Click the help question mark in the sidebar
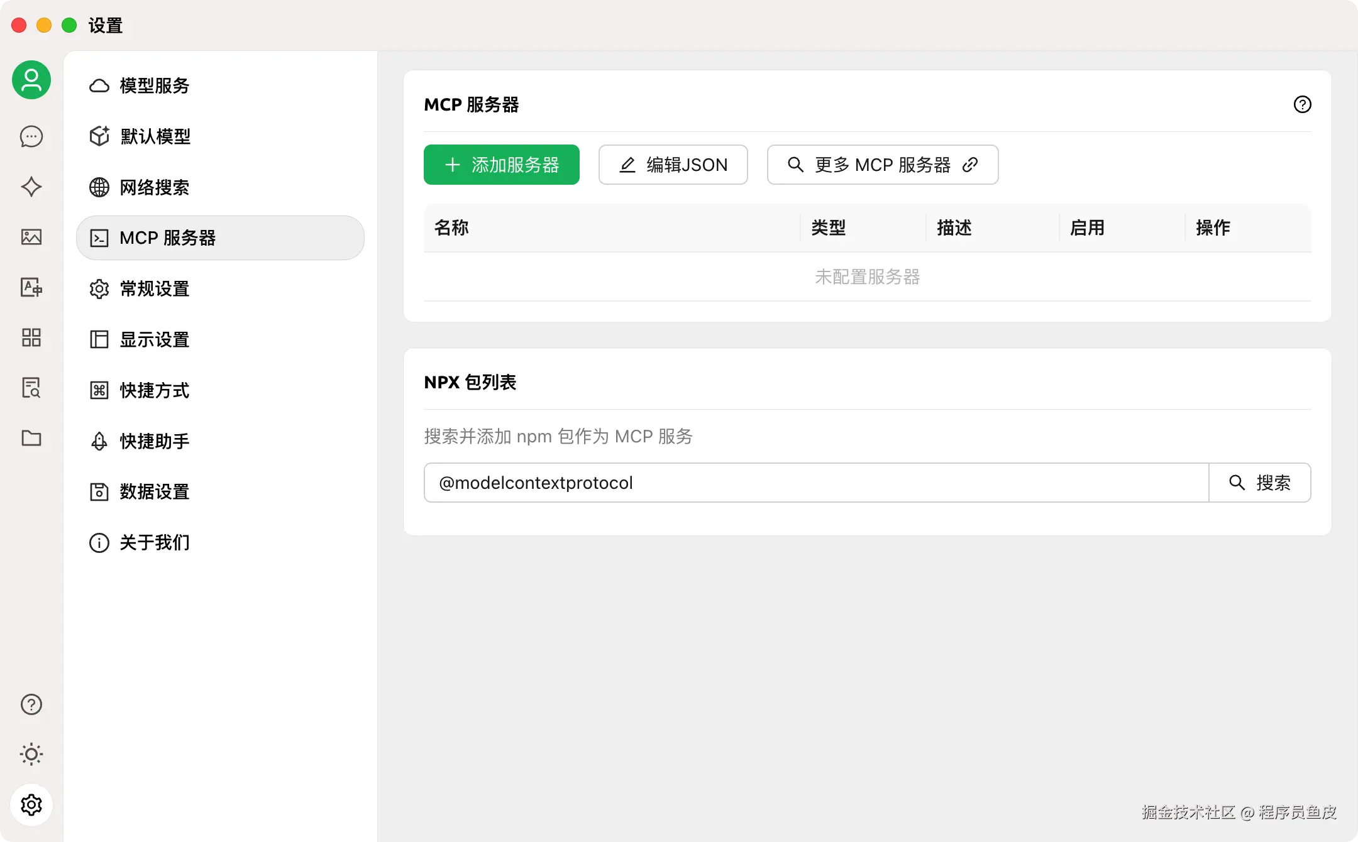The height and width of the screenshot is (842, 1358). [31, 704]
